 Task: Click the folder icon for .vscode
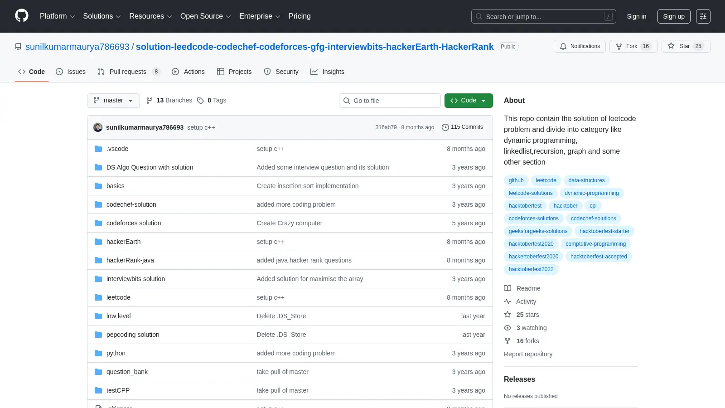tap(98, 149)
